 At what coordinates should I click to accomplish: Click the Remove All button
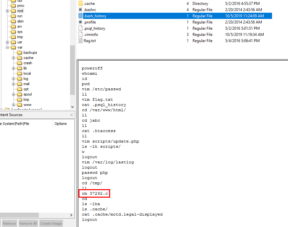coord(28,223)
